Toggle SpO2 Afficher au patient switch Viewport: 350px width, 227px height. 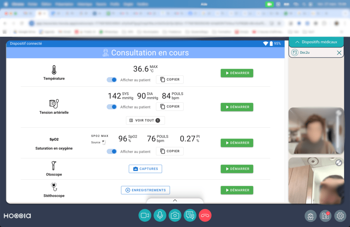click(x=112, y=152)
